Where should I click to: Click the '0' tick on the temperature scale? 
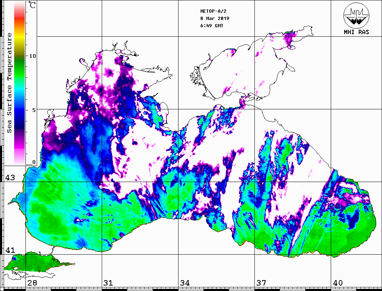click(x=34, y=162)
